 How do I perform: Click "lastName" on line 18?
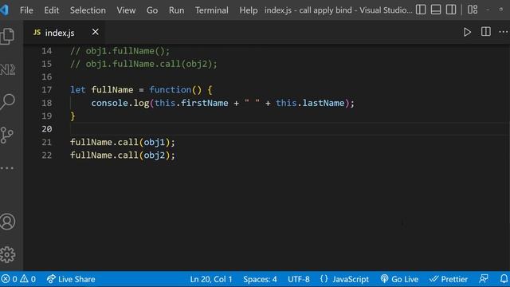324,103
